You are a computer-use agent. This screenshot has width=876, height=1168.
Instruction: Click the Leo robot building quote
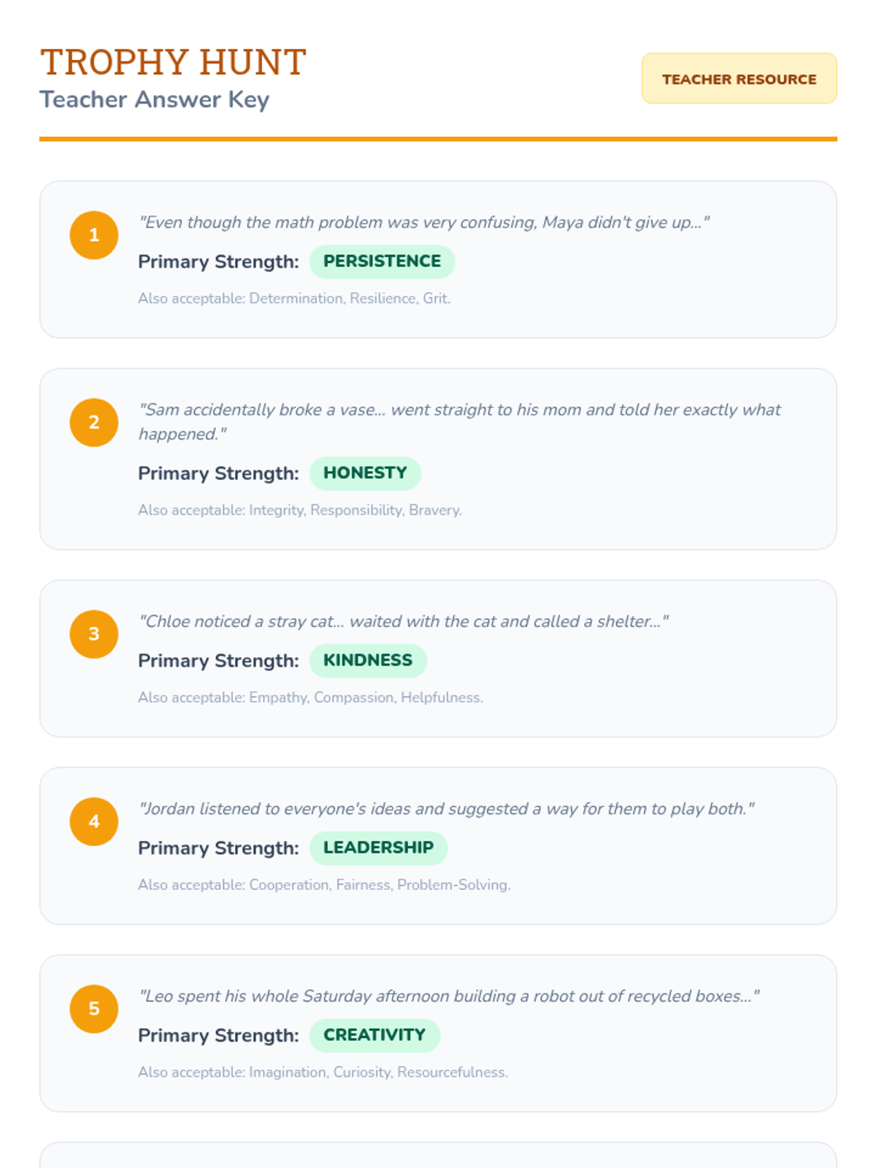[x=449, y=996]
